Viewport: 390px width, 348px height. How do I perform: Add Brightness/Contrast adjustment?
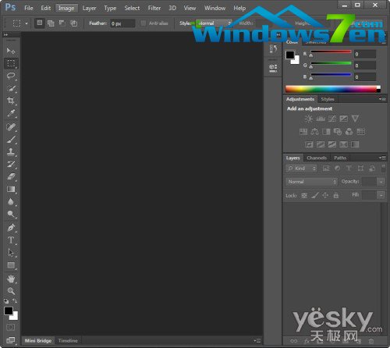pos(309,119)
